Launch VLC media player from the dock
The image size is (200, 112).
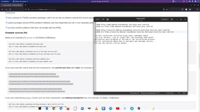point(97,109)
